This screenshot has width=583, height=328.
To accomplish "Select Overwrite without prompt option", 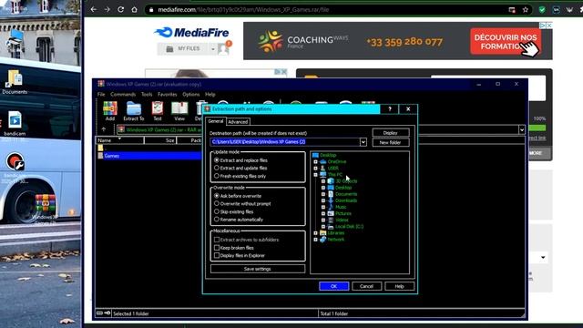I will [x=217, y=203].
